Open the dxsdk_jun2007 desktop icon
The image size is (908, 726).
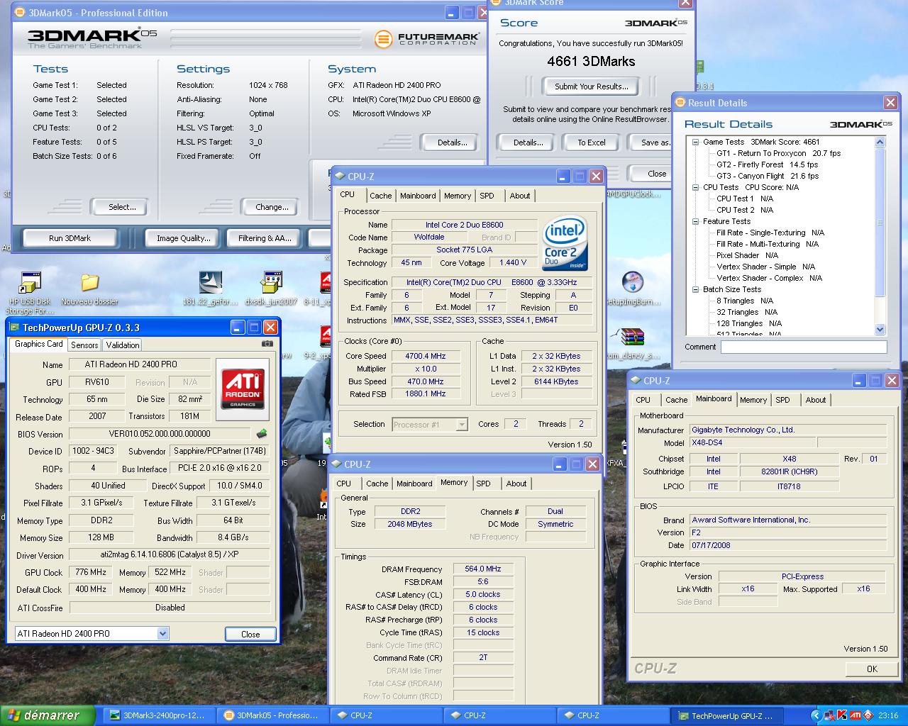271,289
